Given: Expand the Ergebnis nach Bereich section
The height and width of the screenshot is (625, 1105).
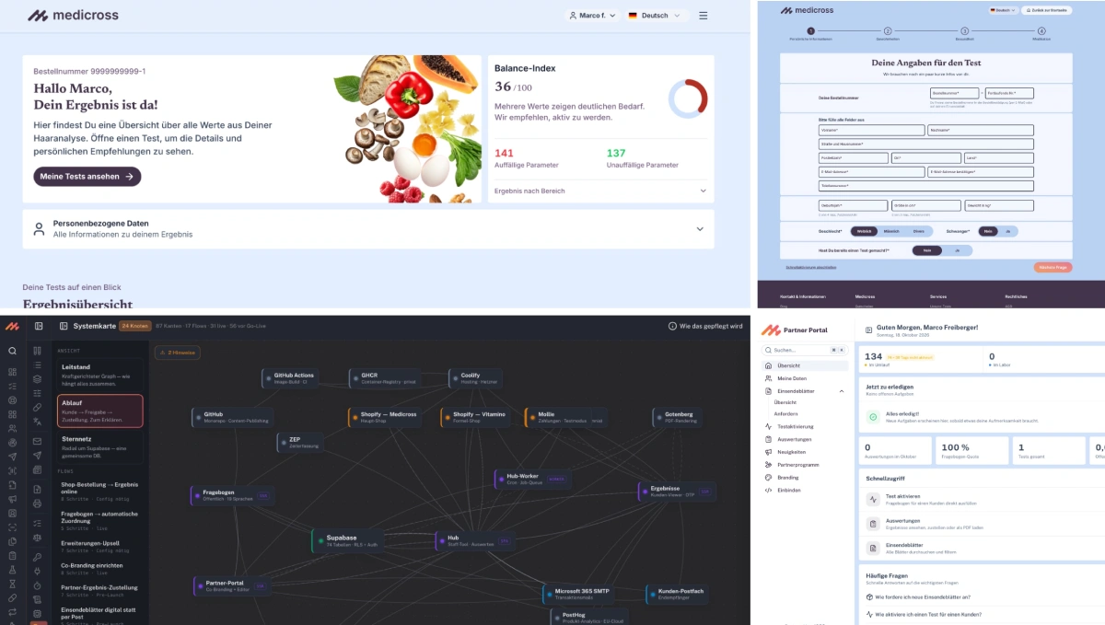Looking at the screenshot, I should [x=600, y=191].
